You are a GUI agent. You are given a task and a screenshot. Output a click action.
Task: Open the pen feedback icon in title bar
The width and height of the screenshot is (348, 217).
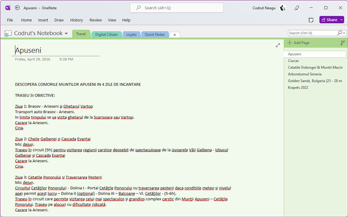[297, 8]
